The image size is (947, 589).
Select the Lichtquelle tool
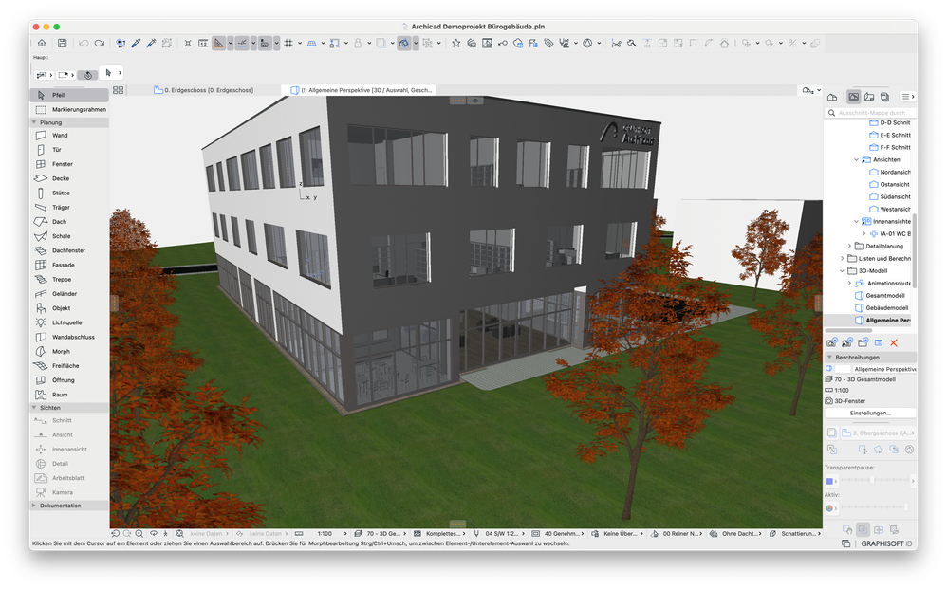69,322
